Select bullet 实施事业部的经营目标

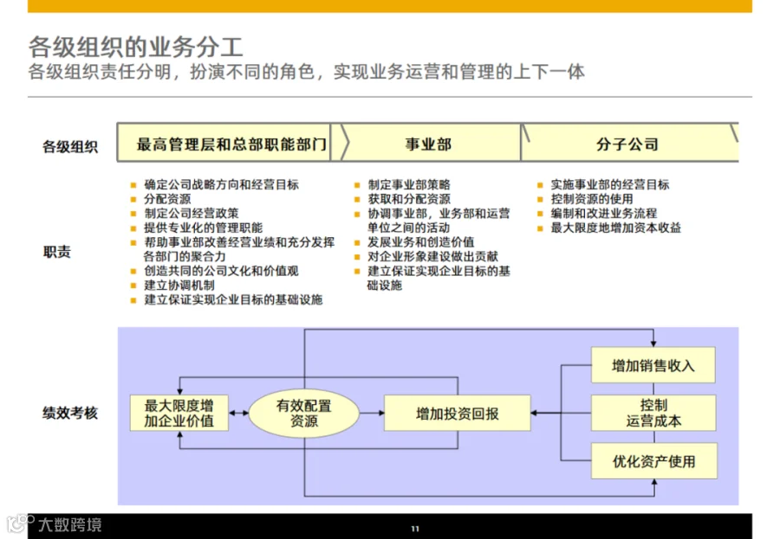click(x=610, y=185)
